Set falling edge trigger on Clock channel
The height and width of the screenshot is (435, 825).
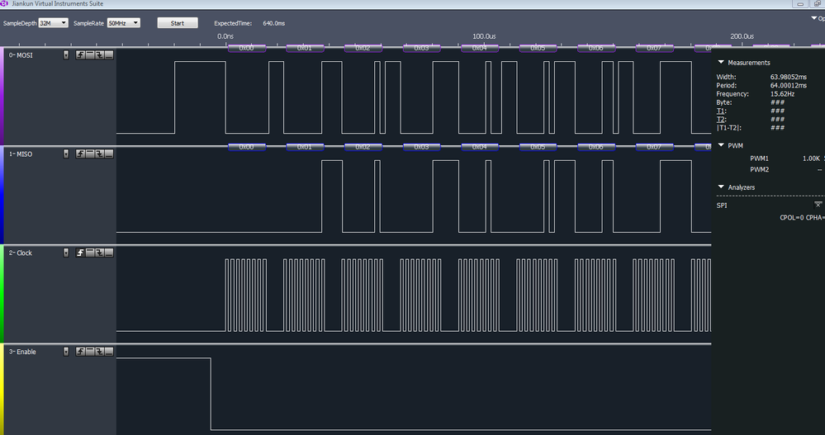coord(99,253)
